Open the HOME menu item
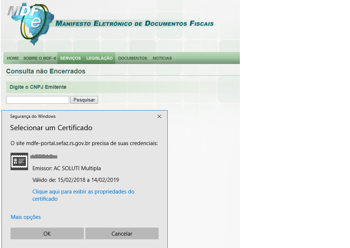This screenshot has width=350, height=248. 13,58
